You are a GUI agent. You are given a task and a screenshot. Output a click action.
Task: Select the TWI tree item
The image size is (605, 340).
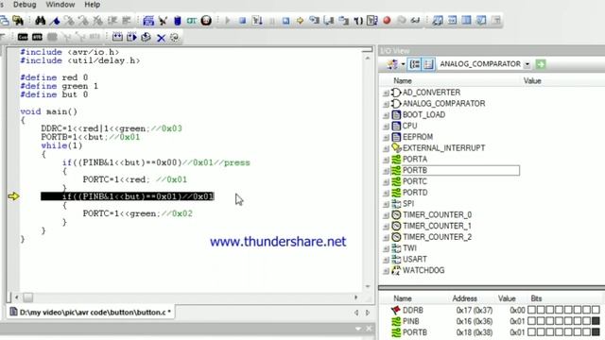coord(409,247)
